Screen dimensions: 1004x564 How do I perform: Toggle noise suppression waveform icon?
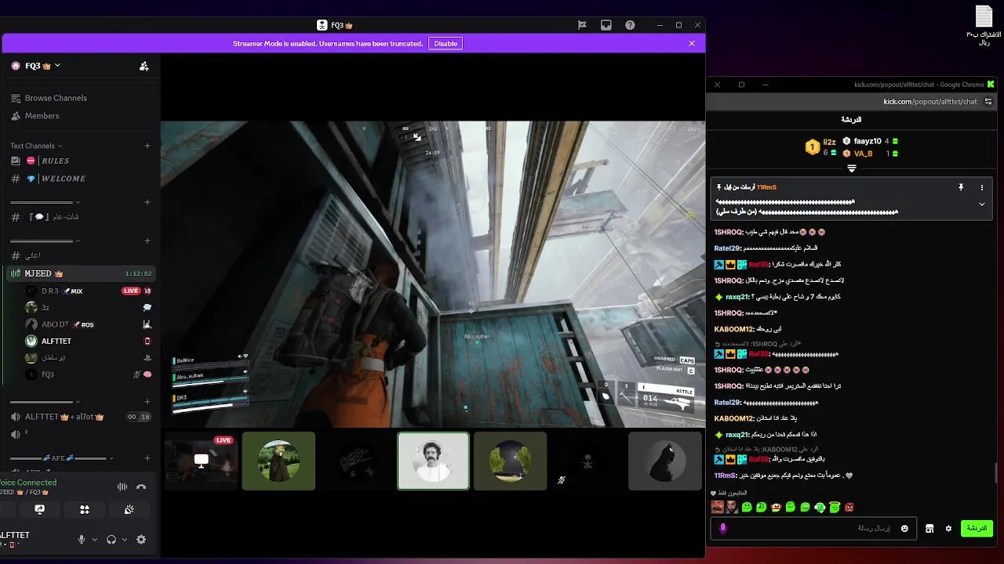[122, 486]
